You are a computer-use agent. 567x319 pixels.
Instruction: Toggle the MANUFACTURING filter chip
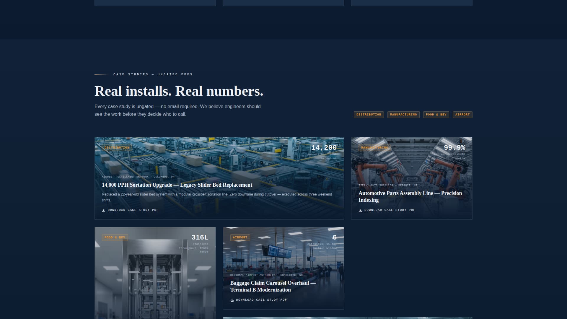point(404,115)
